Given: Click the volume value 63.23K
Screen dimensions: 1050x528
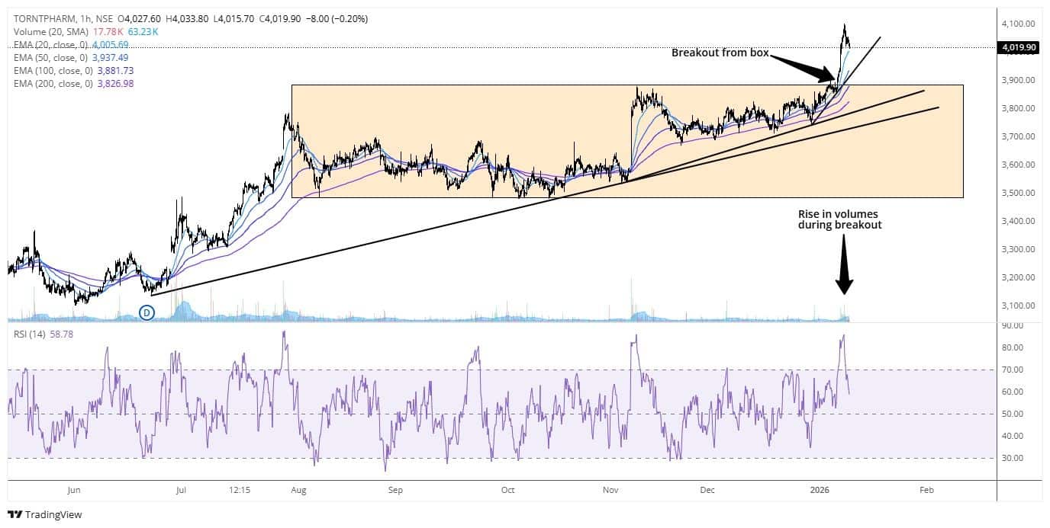Looking at the screenshot, I should tap(143, 32).
